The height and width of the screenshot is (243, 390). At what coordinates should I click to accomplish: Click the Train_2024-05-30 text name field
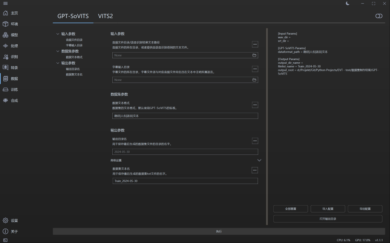click(x=185, y=181)
